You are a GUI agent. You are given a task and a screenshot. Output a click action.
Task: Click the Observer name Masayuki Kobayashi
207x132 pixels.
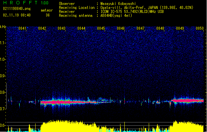pos(118,4)
